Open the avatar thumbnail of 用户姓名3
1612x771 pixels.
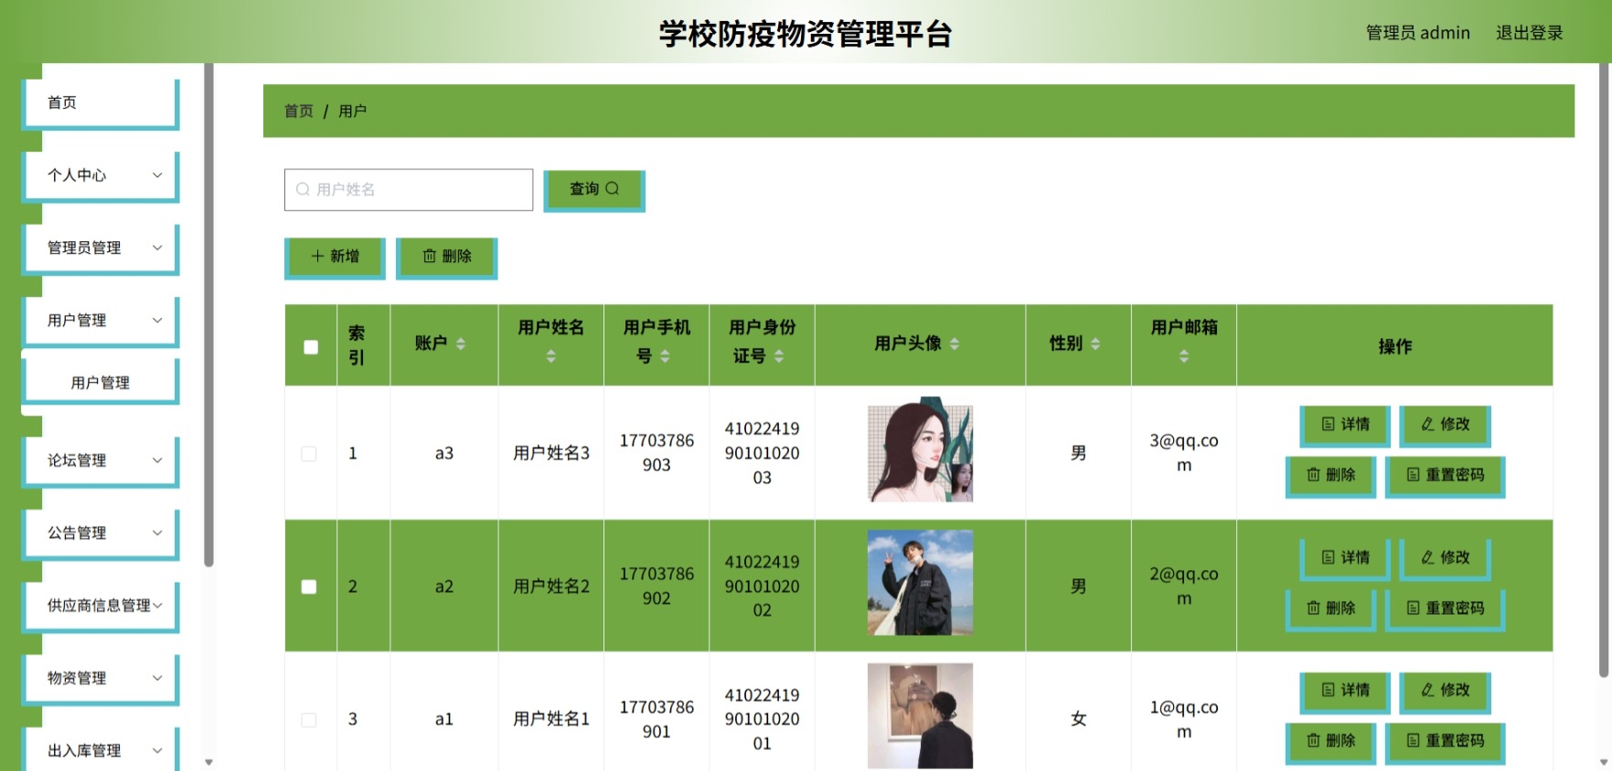coord(920,449)
